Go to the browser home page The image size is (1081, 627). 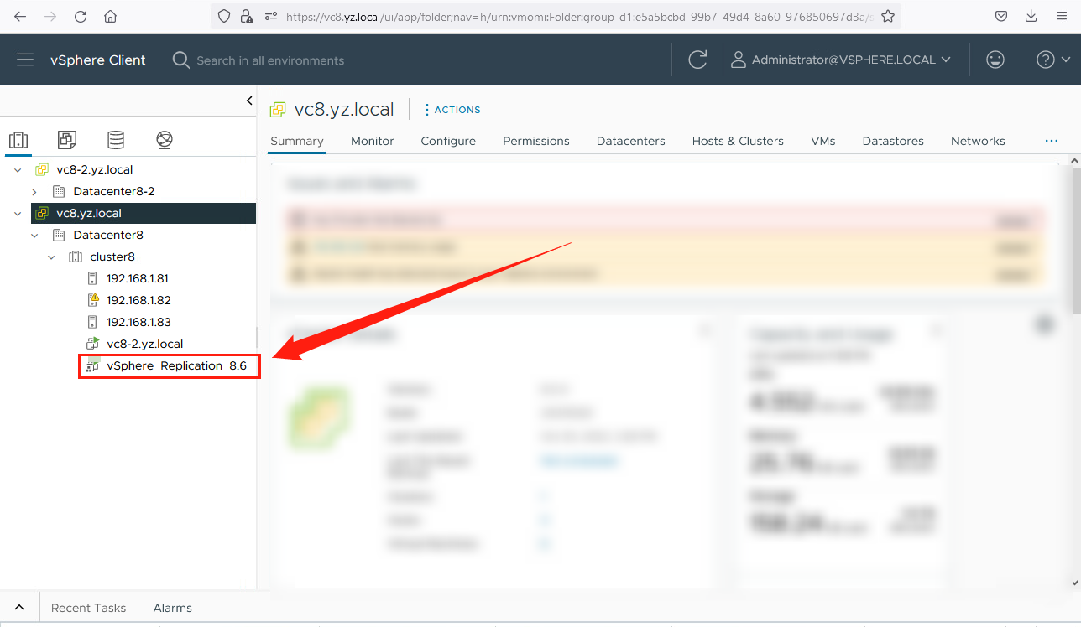(110, 16)
